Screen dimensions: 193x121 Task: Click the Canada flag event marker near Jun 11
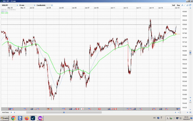tap(115, 109)
